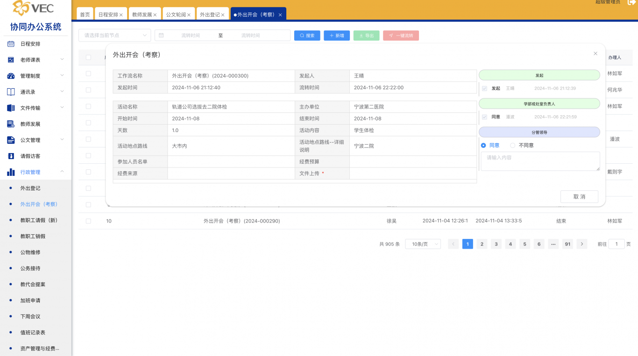Click the 一键流转 button
Viewport: 638px width, 356px height.
(x=401, y=35)
